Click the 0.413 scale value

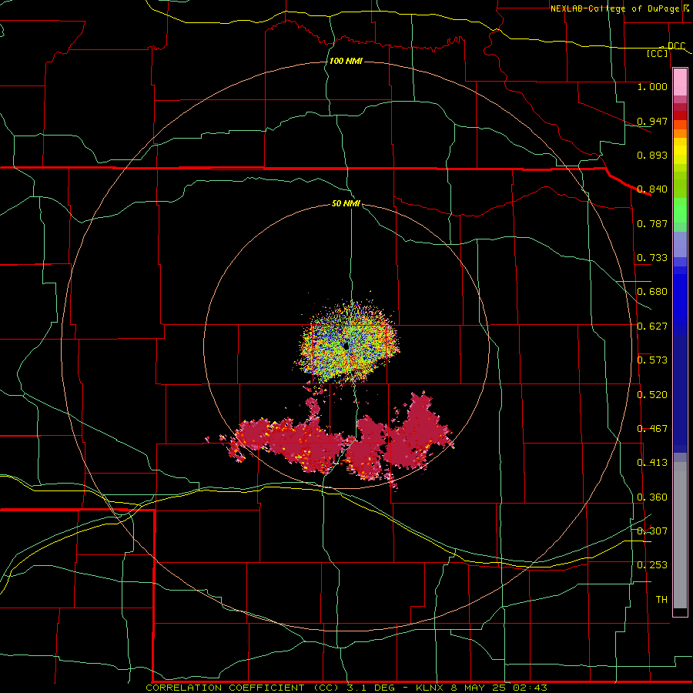[652, 463]
